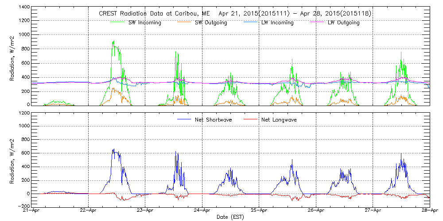Click the 26-Apr date tick label
Viewport: 443px width, 221px height.
tap(316, 211)
